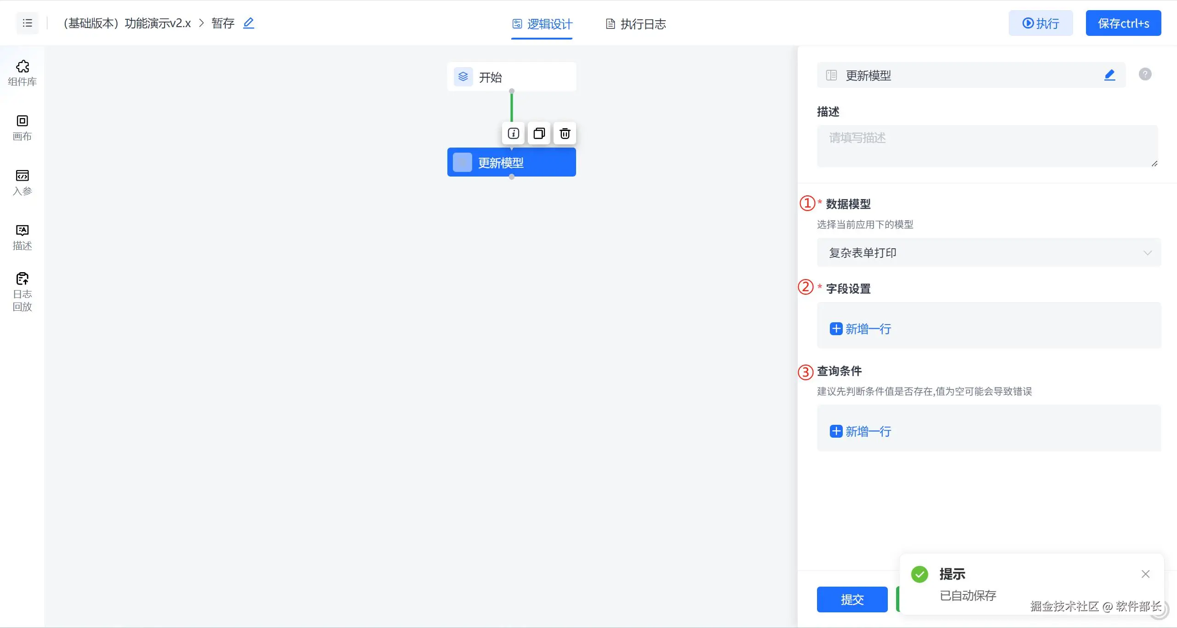
Task: Open the 组件库 component library panel
Action: 22,73
